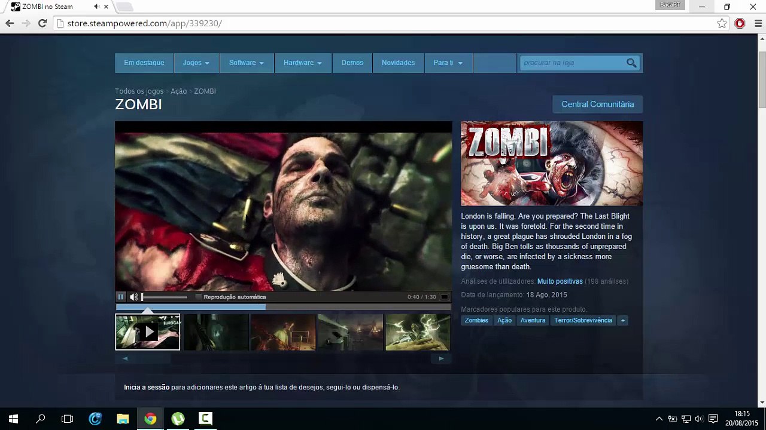Expand the Jogos dropdown menu
This screenshot has height=430, width=766.
pyautogui.click(x=196, y=63)
